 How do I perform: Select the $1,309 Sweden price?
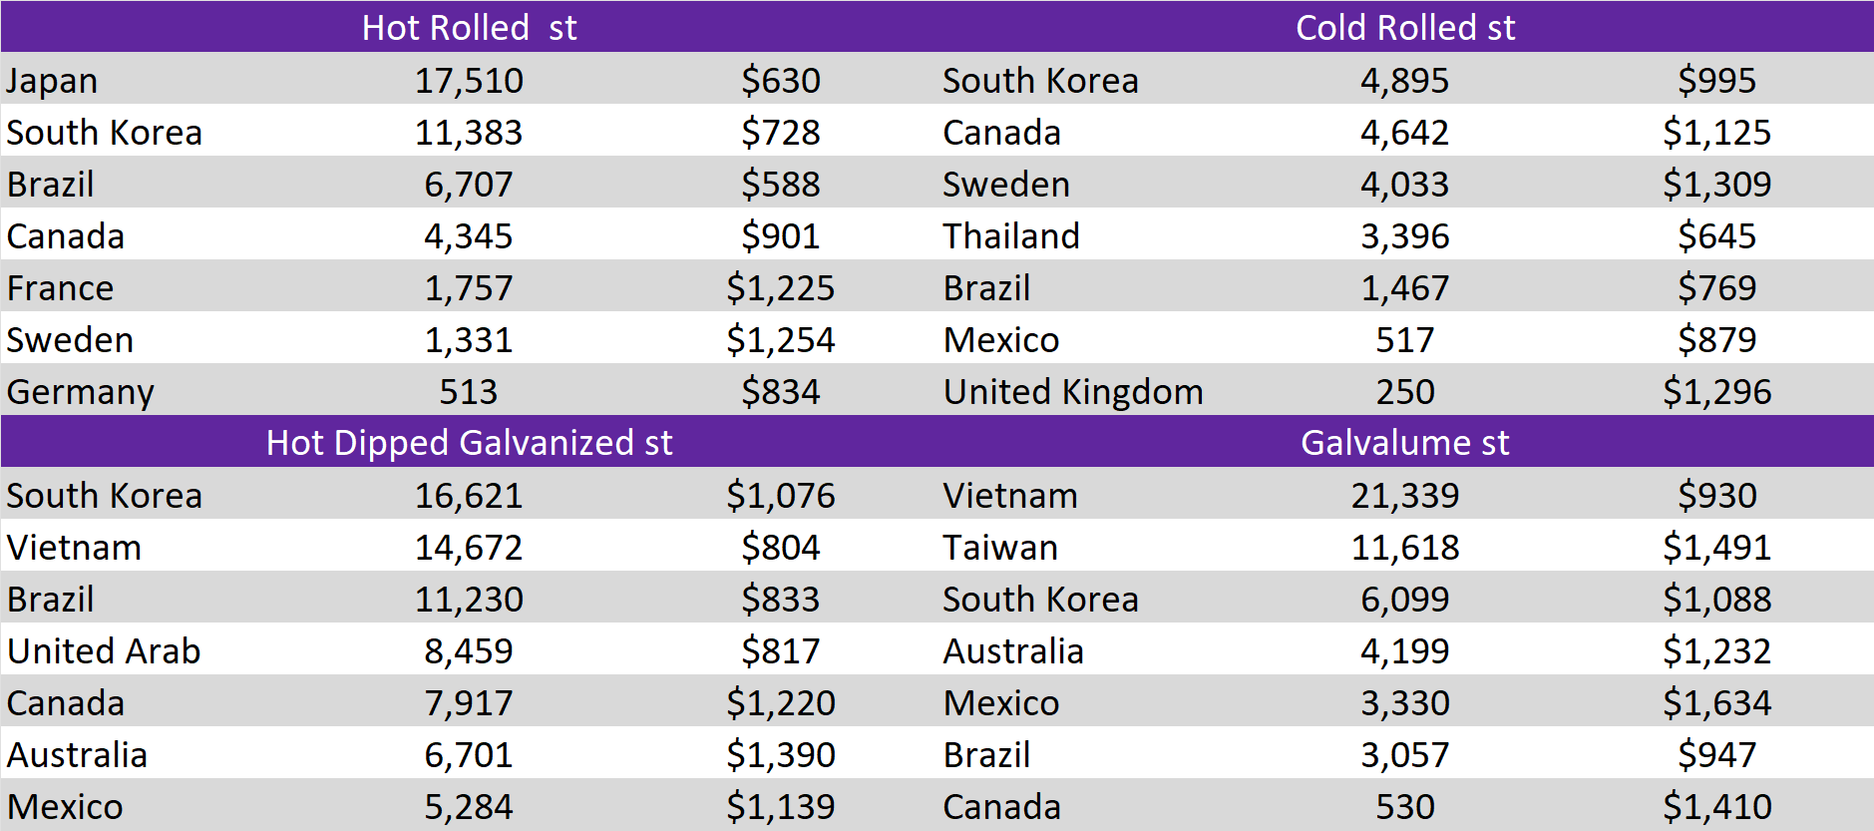click(1716, 185)
